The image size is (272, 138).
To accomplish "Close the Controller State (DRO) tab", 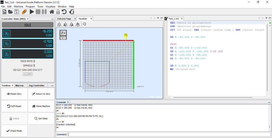I will tap(28, 19).
